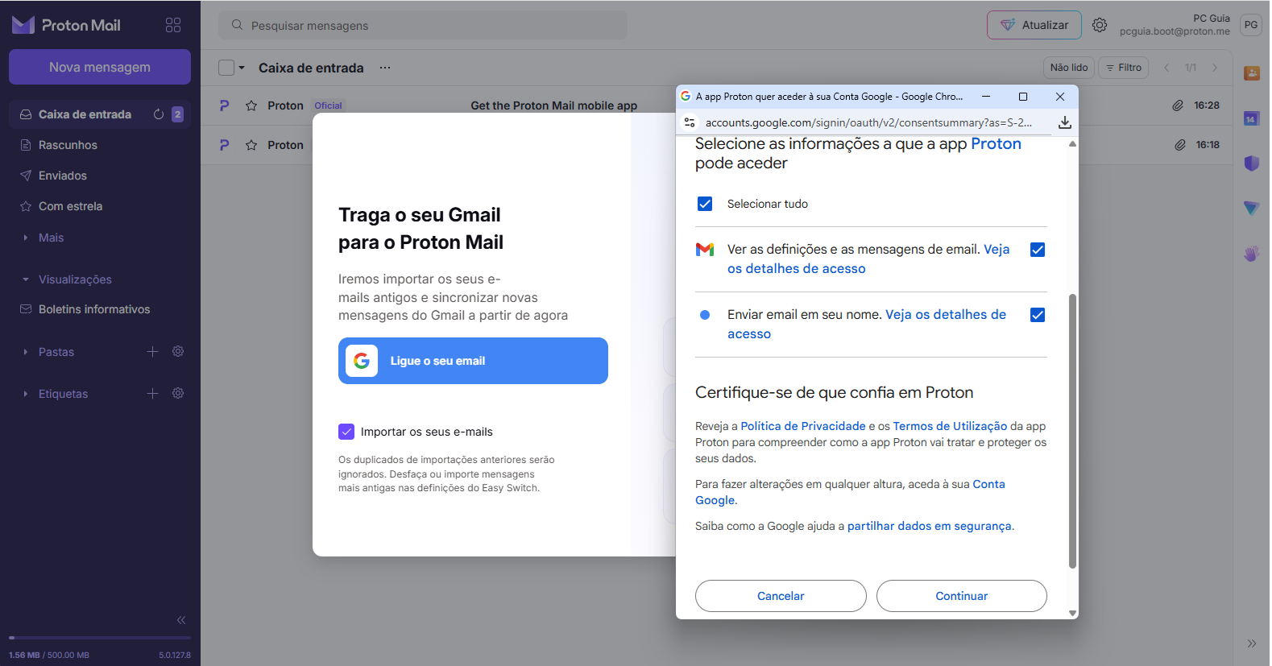Open the Proton Calendar icon in right rail
Screen dimensions: 1272x666
coord(1251,118)
